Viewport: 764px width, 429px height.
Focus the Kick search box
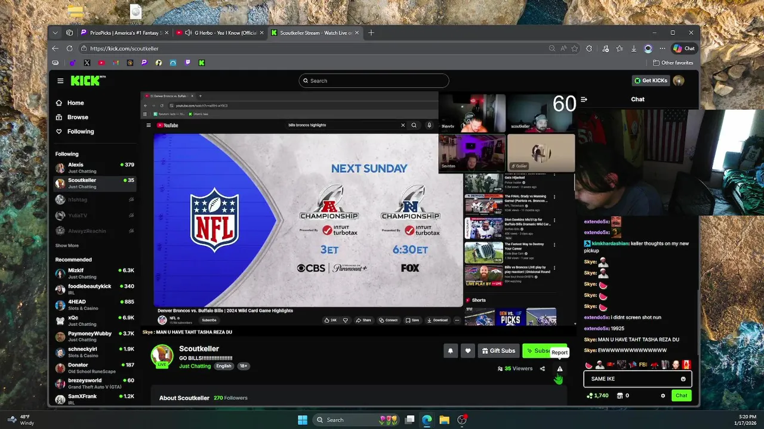click(374, 80)
